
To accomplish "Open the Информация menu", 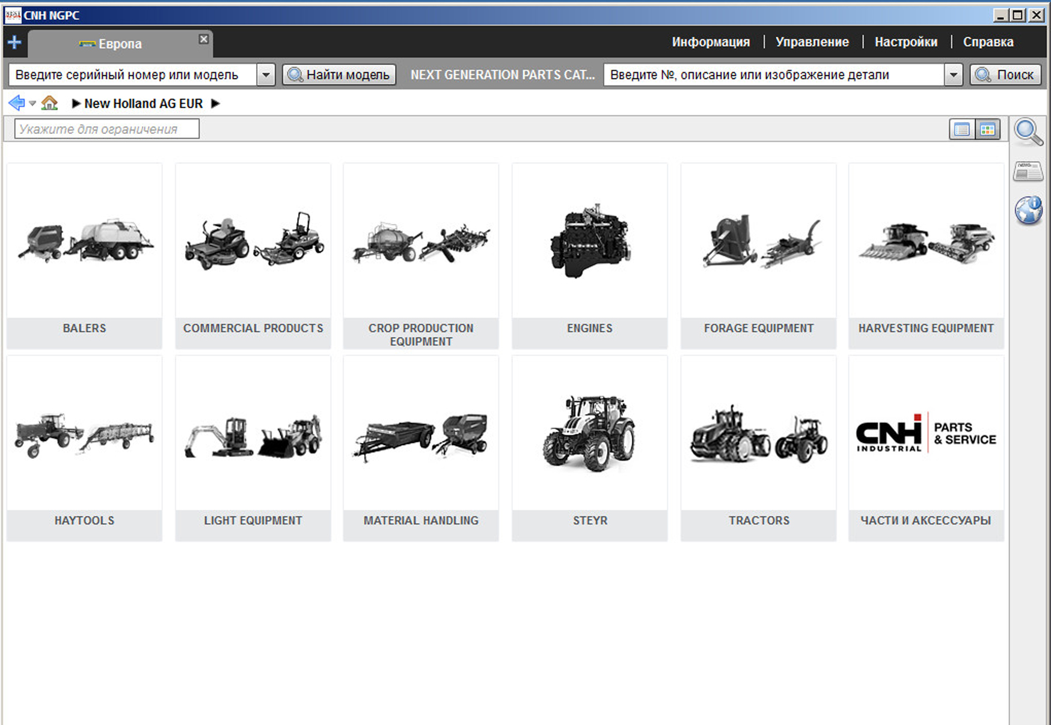I will (711, 42).
